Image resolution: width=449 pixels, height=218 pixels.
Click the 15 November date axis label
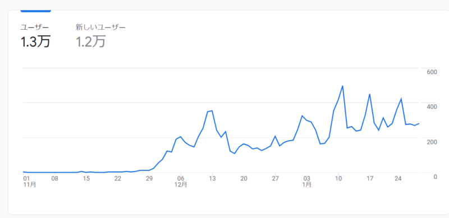(x=86, y=179)
